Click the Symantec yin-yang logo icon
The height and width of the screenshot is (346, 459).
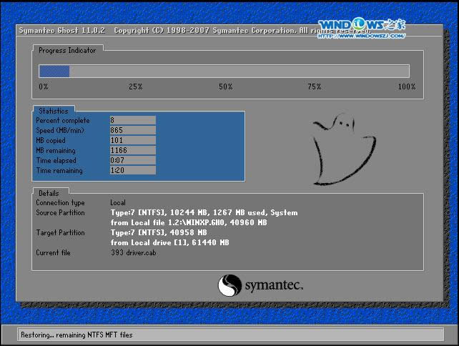pyautogui.click(x=228, y=285)
